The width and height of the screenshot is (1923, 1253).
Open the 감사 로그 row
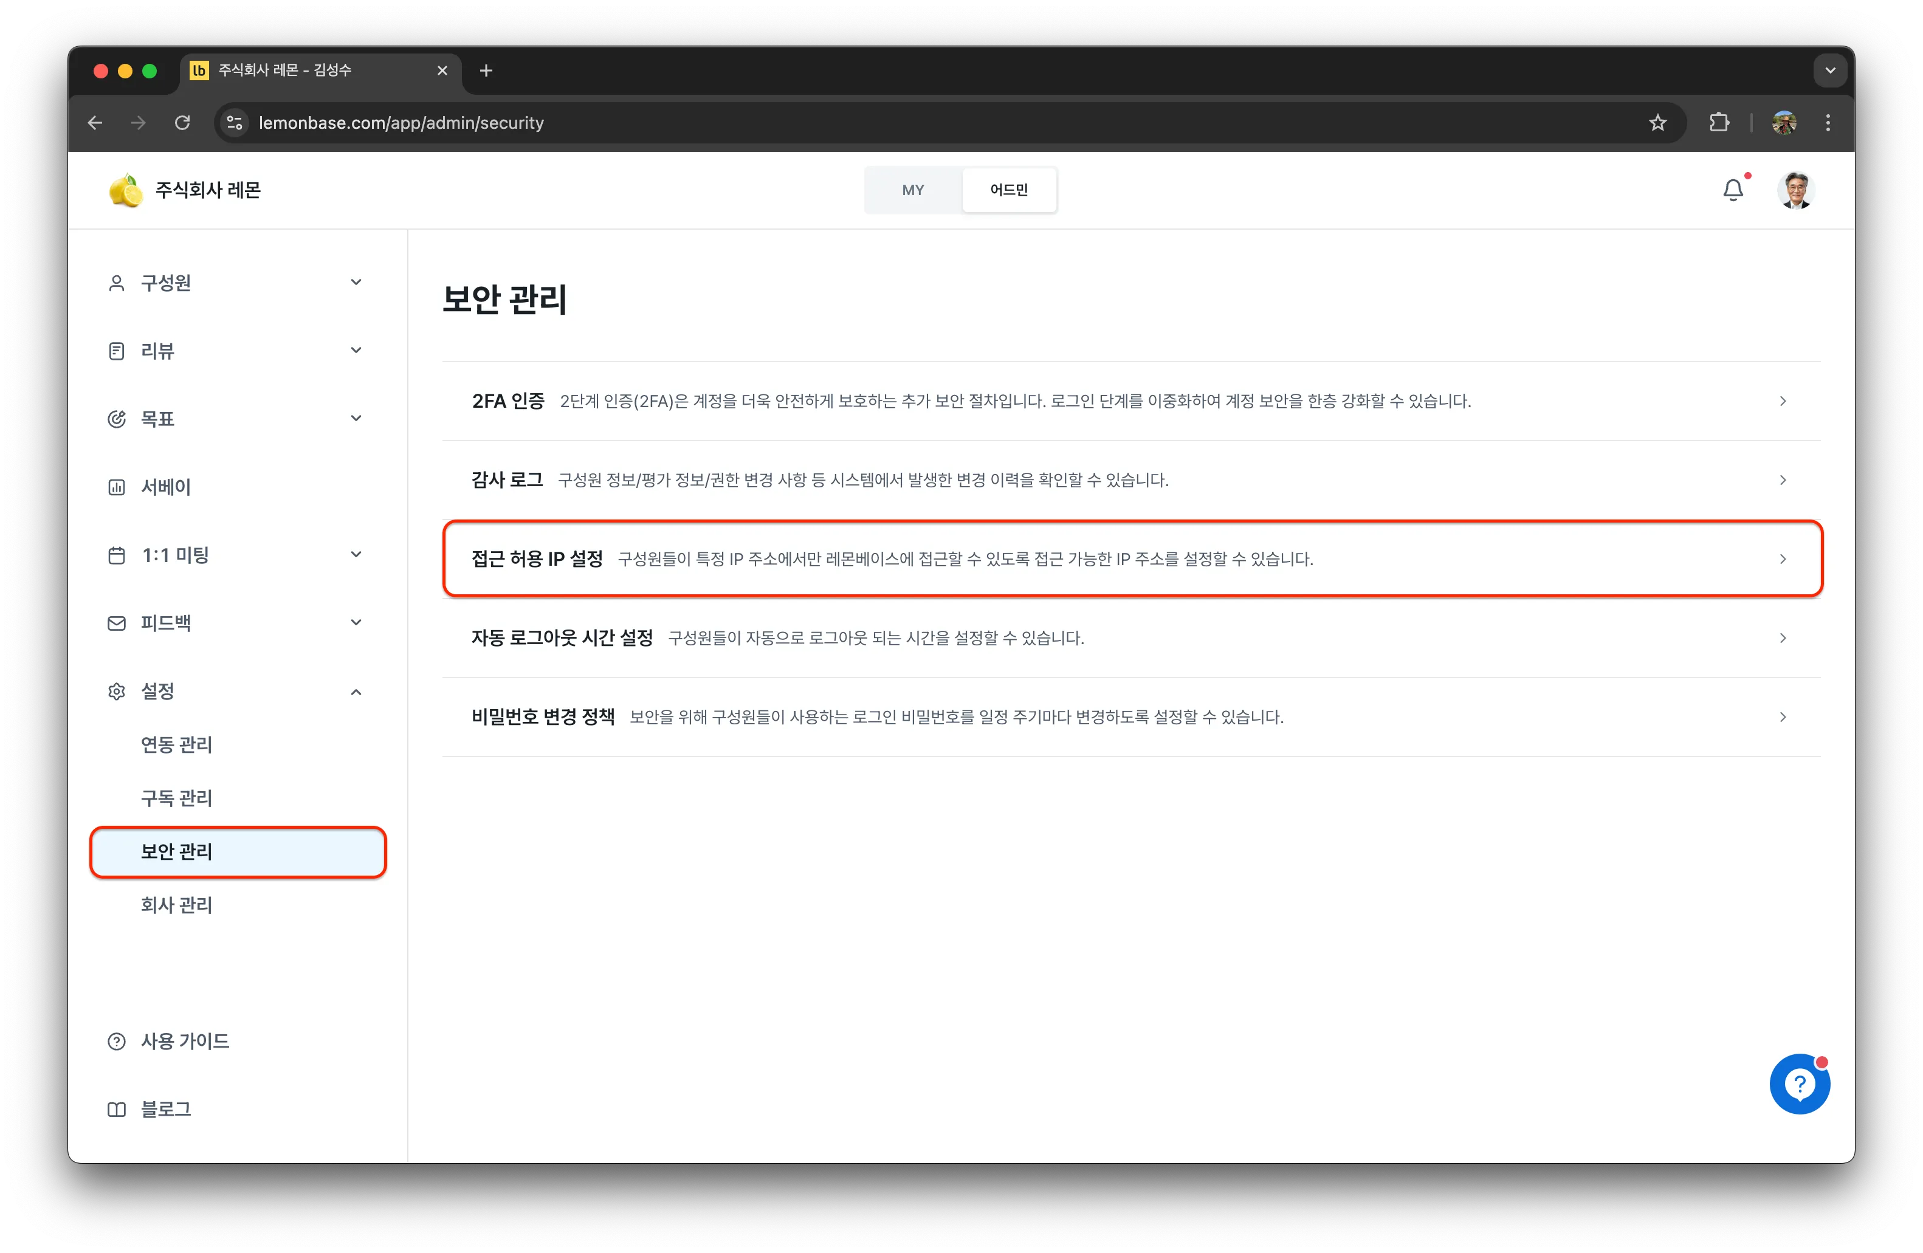click(x=1131, y=480)
